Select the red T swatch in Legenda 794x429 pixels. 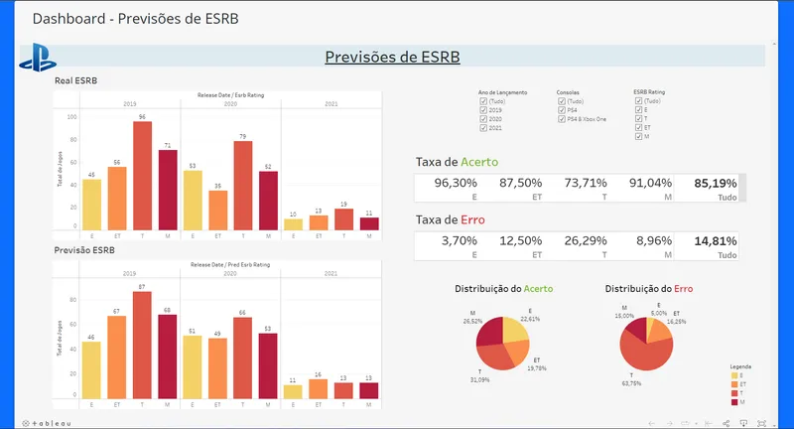tap(734, 393)
